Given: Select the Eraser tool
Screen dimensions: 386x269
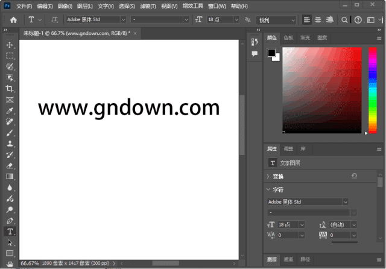Looking at the screenshot, I should [10, 165].
